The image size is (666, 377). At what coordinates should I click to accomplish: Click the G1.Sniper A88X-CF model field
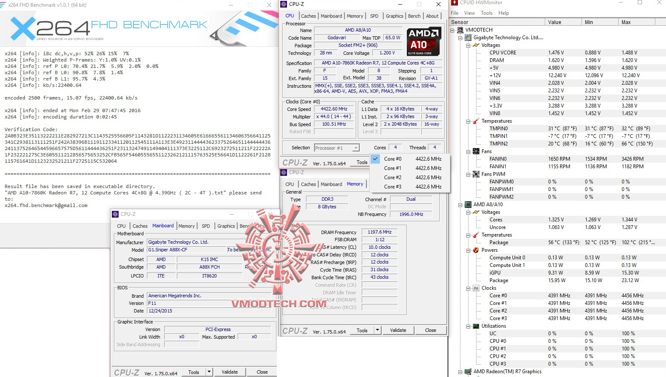(x=187, y=250)
